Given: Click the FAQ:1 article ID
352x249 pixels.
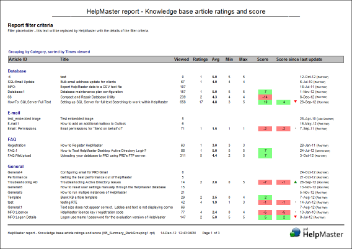Looking at the screenshot, I should point(12,151).
